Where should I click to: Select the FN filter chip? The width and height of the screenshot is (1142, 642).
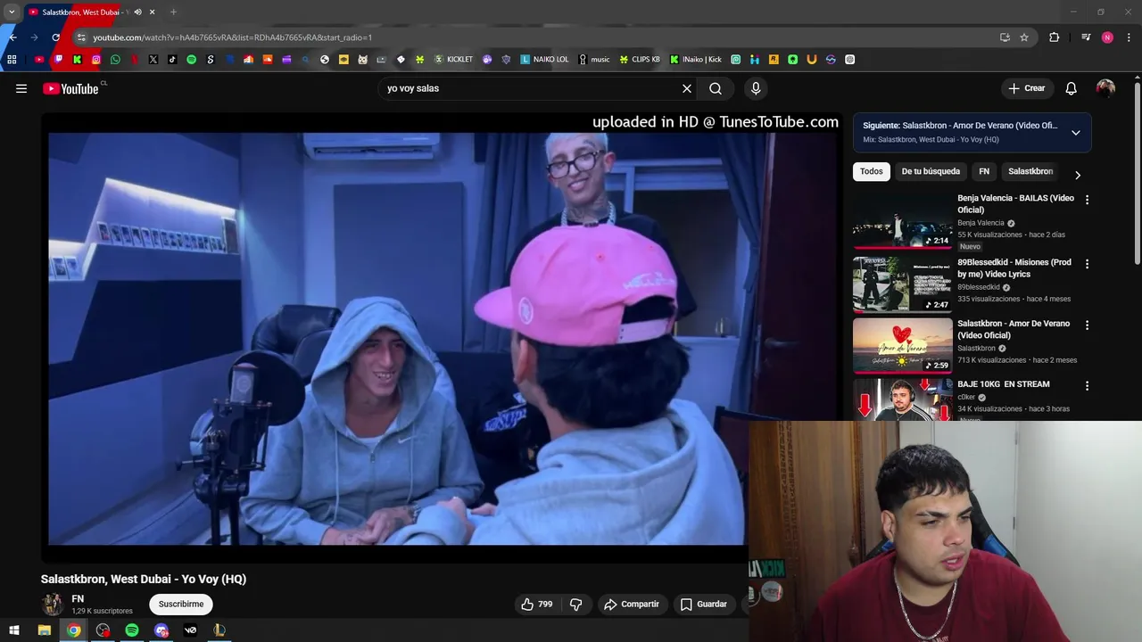(984, 171)
